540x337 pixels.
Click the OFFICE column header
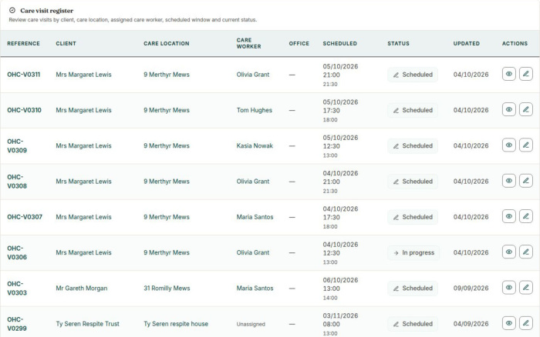pos(299,44)
